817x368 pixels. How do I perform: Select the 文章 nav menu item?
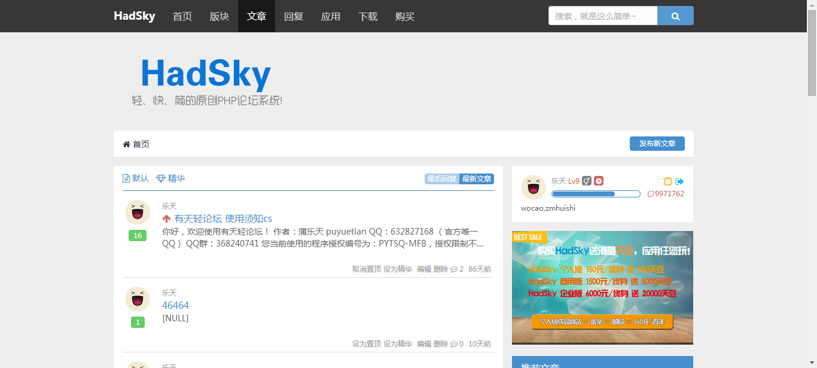click(x=257, y=16)
